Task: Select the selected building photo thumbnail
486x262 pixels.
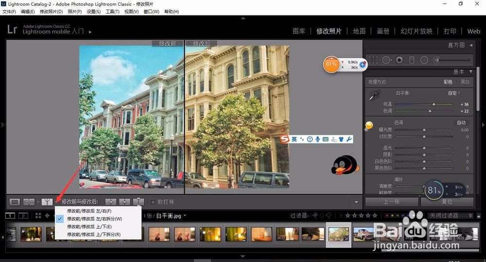Action: click(x=338, y=234)
